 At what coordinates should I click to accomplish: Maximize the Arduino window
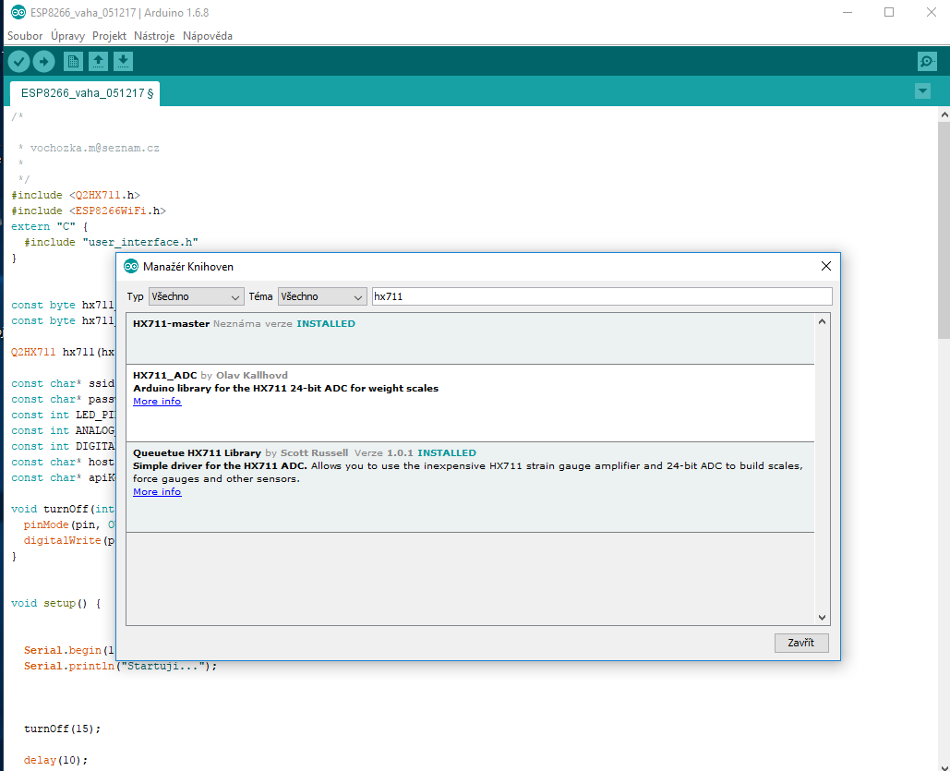[889, 12]
